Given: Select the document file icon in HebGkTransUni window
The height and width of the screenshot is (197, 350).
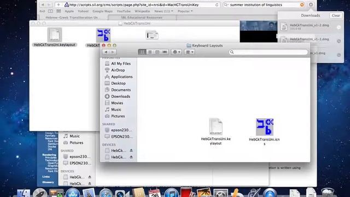Looking at the screenshot, I should 152,35.
